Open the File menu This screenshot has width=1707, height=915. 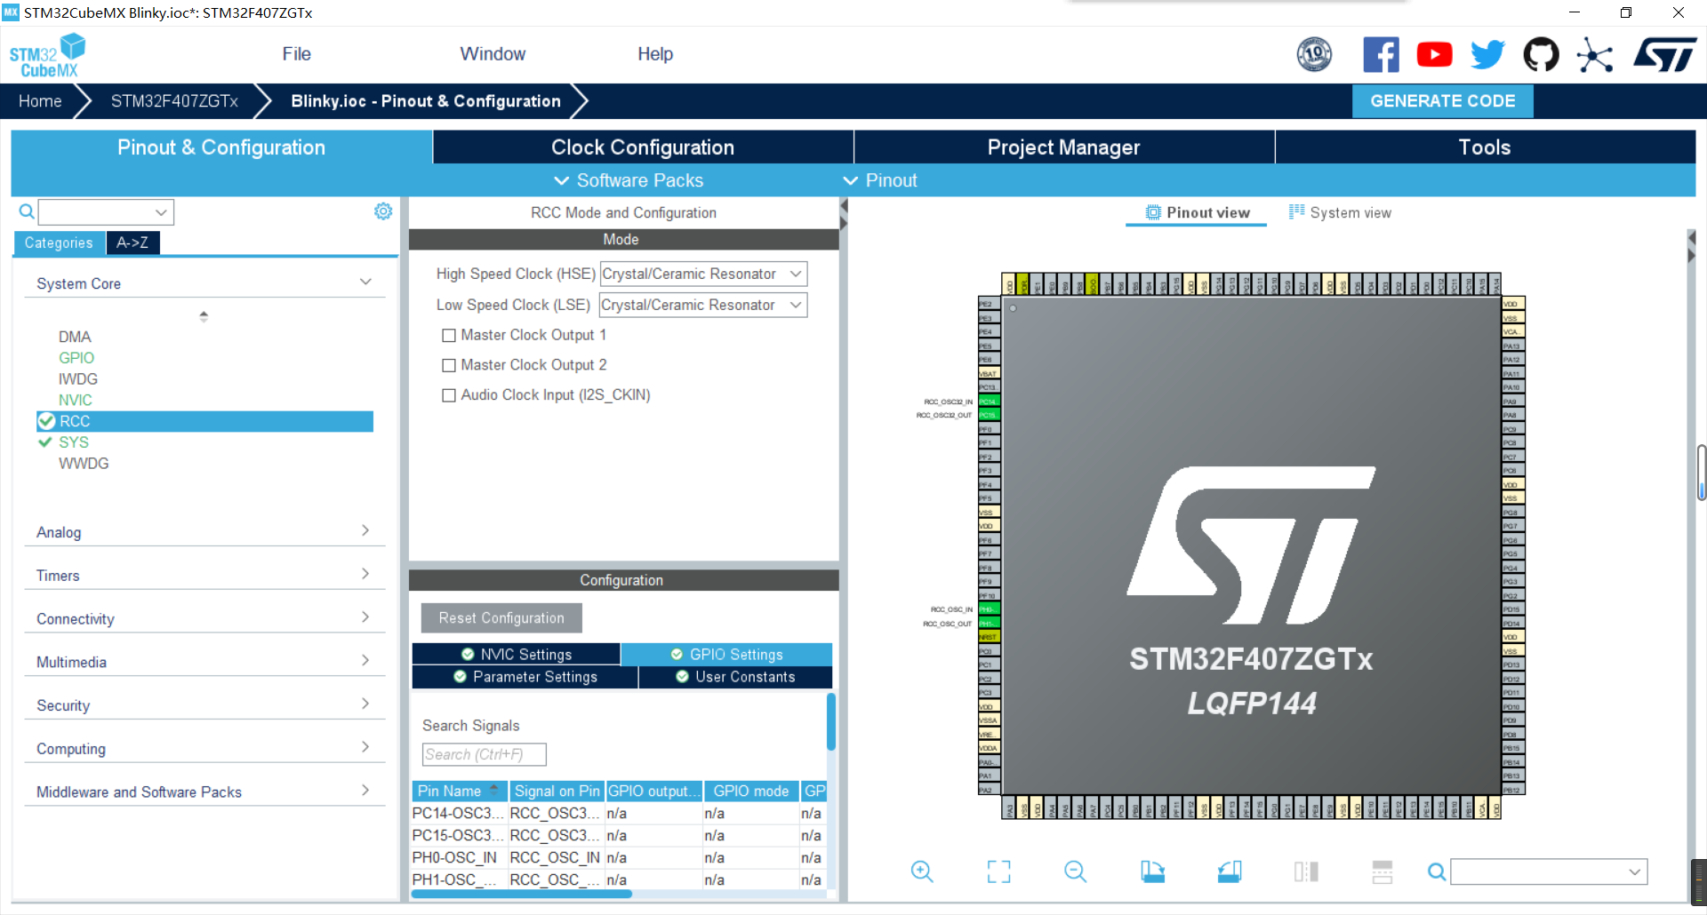[x=297, y=54]
